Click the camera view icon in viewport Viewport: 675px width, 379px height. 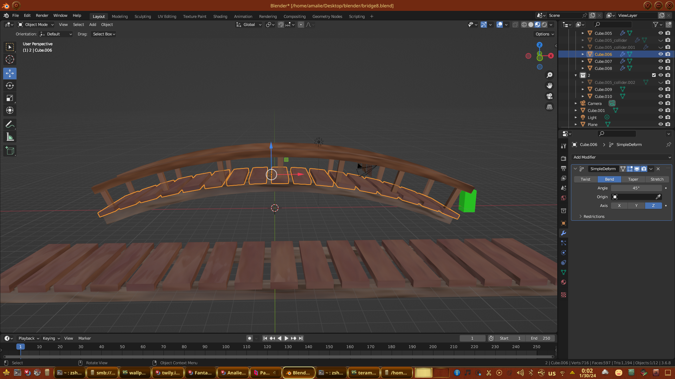[x=549, y=96]
